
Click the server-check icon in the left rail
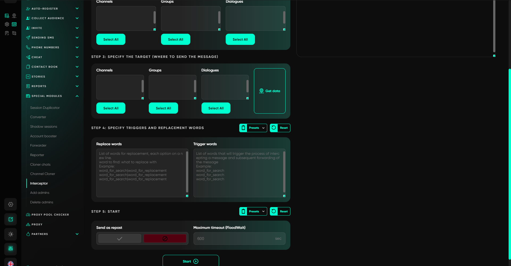pos(7,16)
